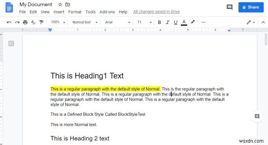
Task: Click the left indent marker on ruler
Action: point(50,30)
